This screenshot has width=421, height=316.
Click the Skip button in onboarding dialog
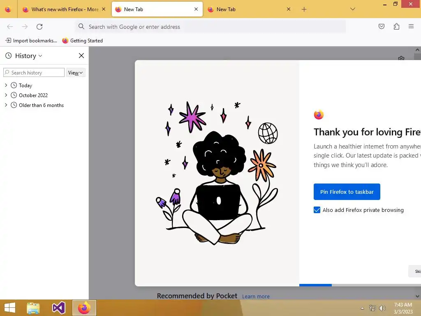tap(415, 271)
